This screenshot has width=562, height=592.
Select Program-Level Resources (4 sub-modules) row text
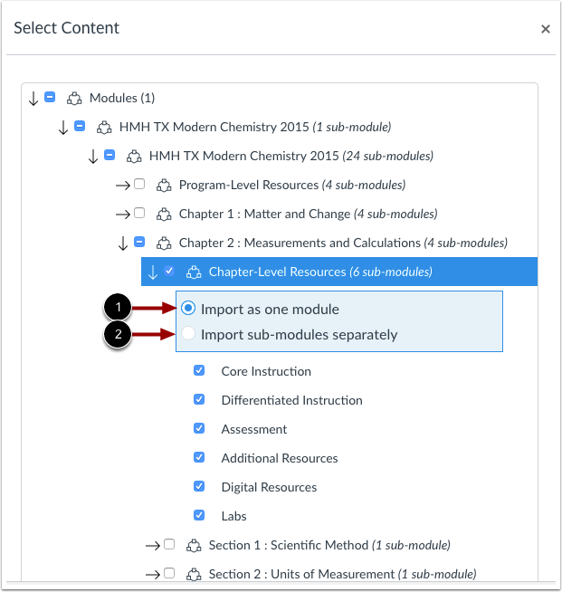[x=292, y=185]
